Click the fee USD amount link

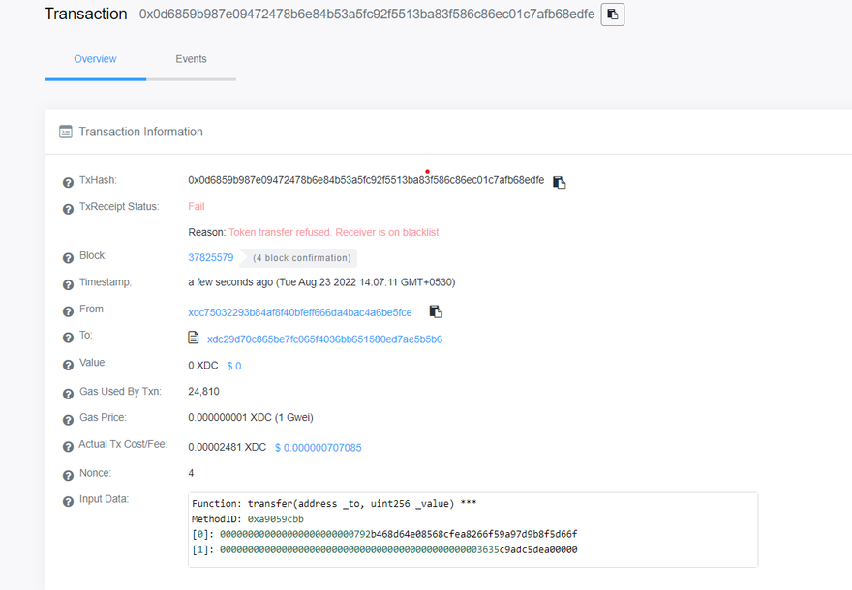coord(318,448)
